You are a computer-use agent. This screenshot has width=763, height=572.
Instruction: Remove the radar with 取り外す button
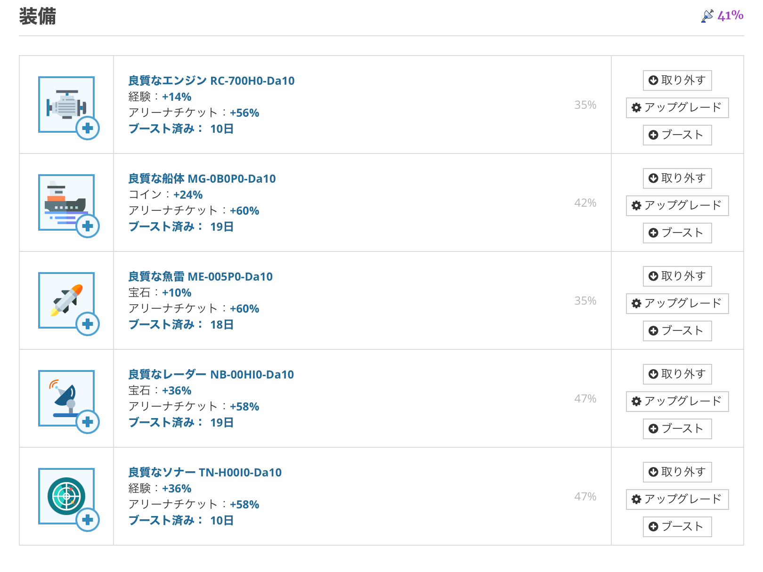click(677, 374)
